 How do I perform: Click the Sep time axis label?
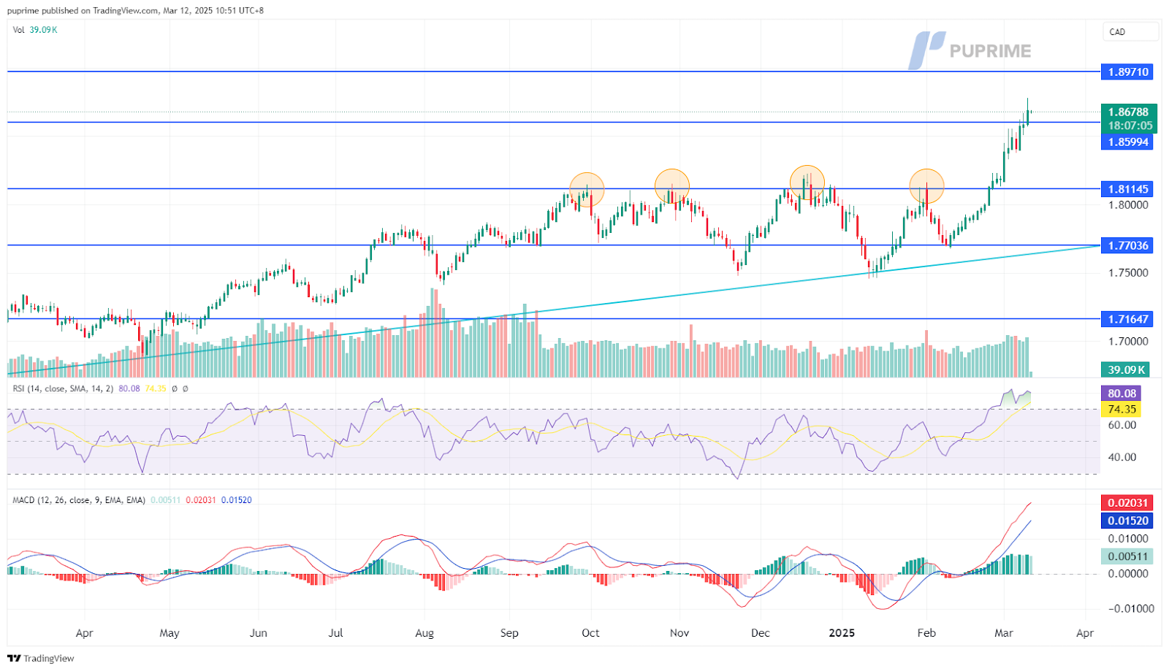point(509,633)
